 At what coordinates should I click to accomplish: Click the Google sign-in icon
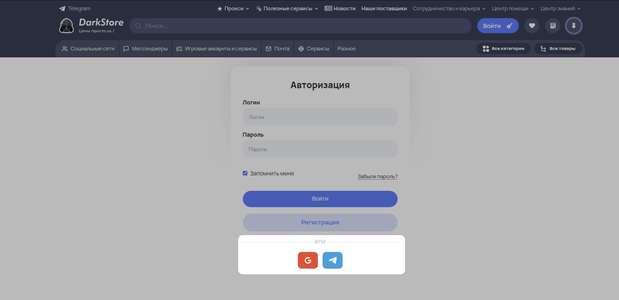[308, 260]
